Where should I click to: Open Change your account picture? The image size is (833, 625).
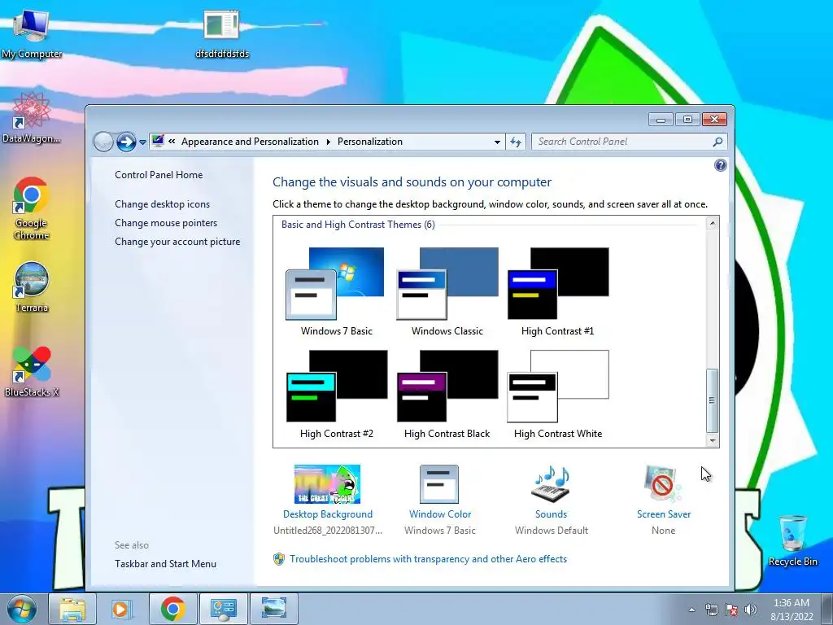[x=177, y=241]
